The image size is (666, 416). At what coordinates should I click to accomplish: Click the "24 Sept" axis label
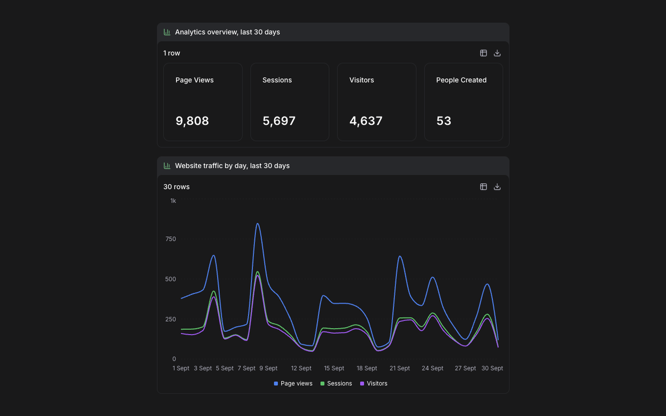pos(433,368)
